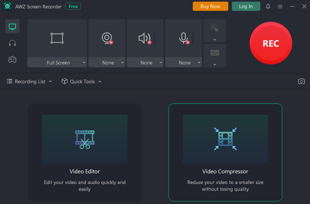Image resolution: width=310 pixels, height=204 pixels.
Task: Open the webcam None dropdown
Action: (107, 63)
